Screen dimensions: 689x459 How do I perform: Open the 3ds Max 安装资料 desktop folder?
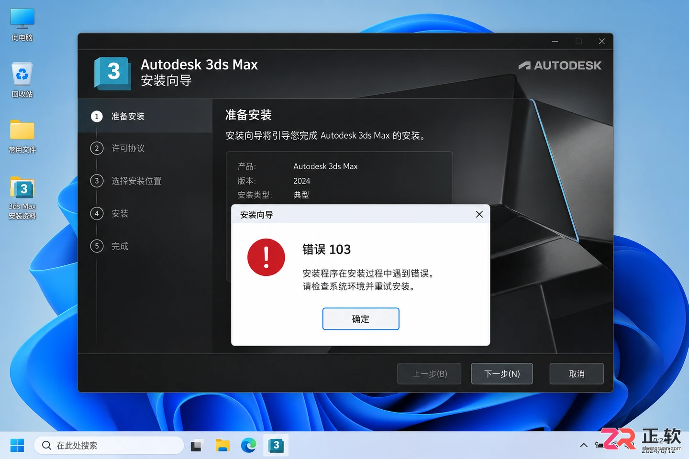tap(22, 198)
